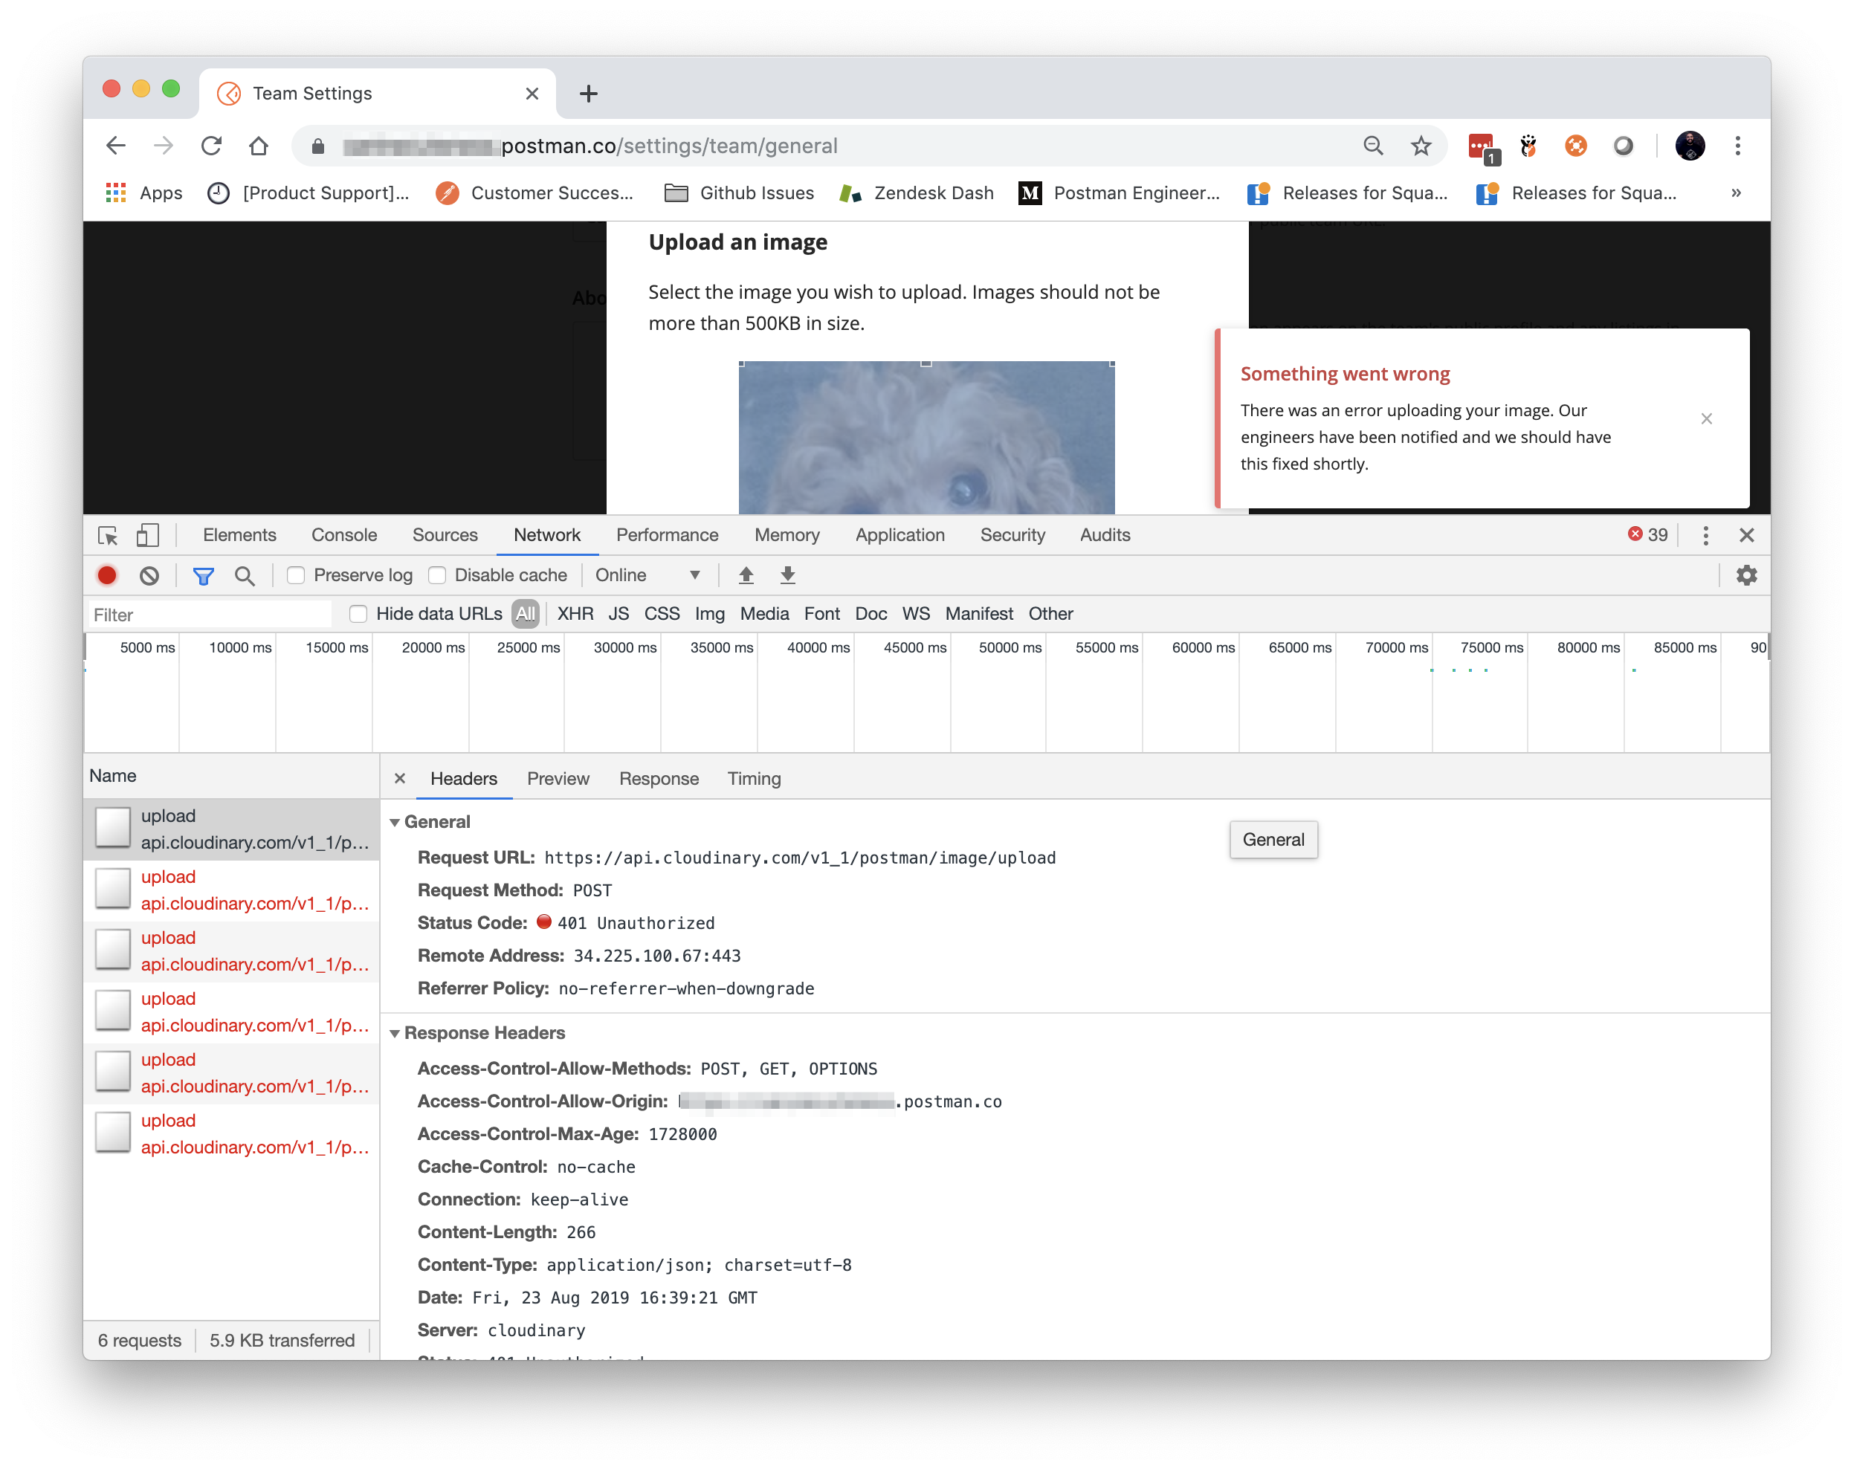The height and width of the screenshot is (1470, 1854).
Task: Toggle the network filter funnel icon
Action: tap(203, 575)
